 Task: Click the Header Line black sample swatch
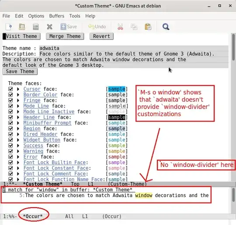[117, 117]
